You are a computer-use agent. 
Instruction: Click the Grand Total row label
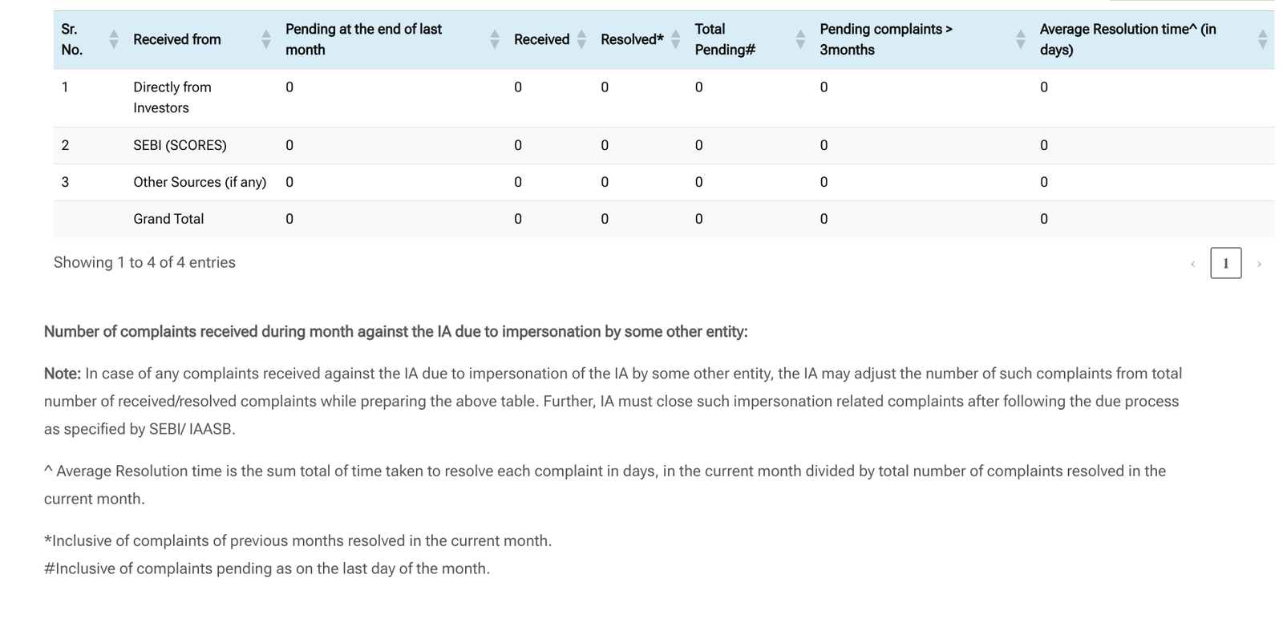point(168,219)
